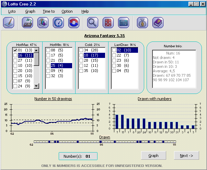
Task: Tick the checkbox for 27 in HotMax
Action: [15, 60]
